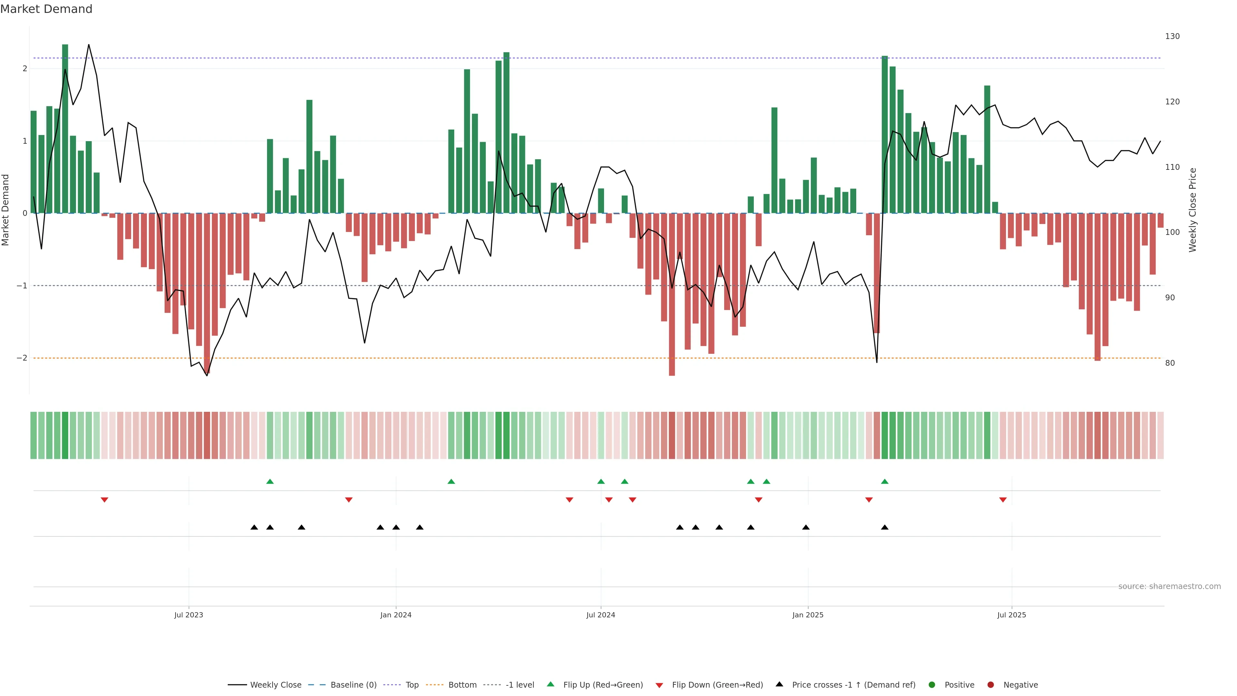Viewport: 1237px width, 696px height.
Task: Click the Jan 2024 axis label
Action: [x=396, y=615]
